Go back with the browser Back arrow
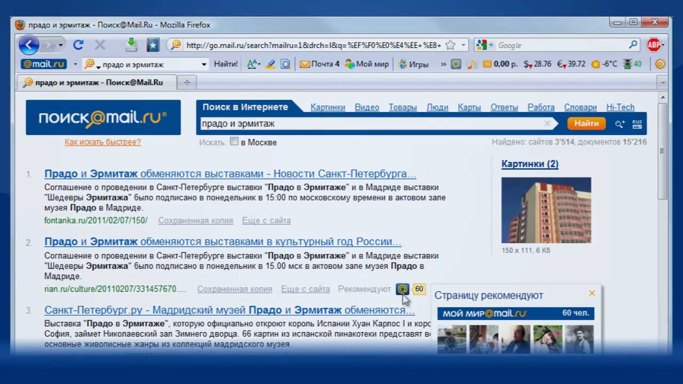This screenshot has height=384, width=683. click(28, 45)
